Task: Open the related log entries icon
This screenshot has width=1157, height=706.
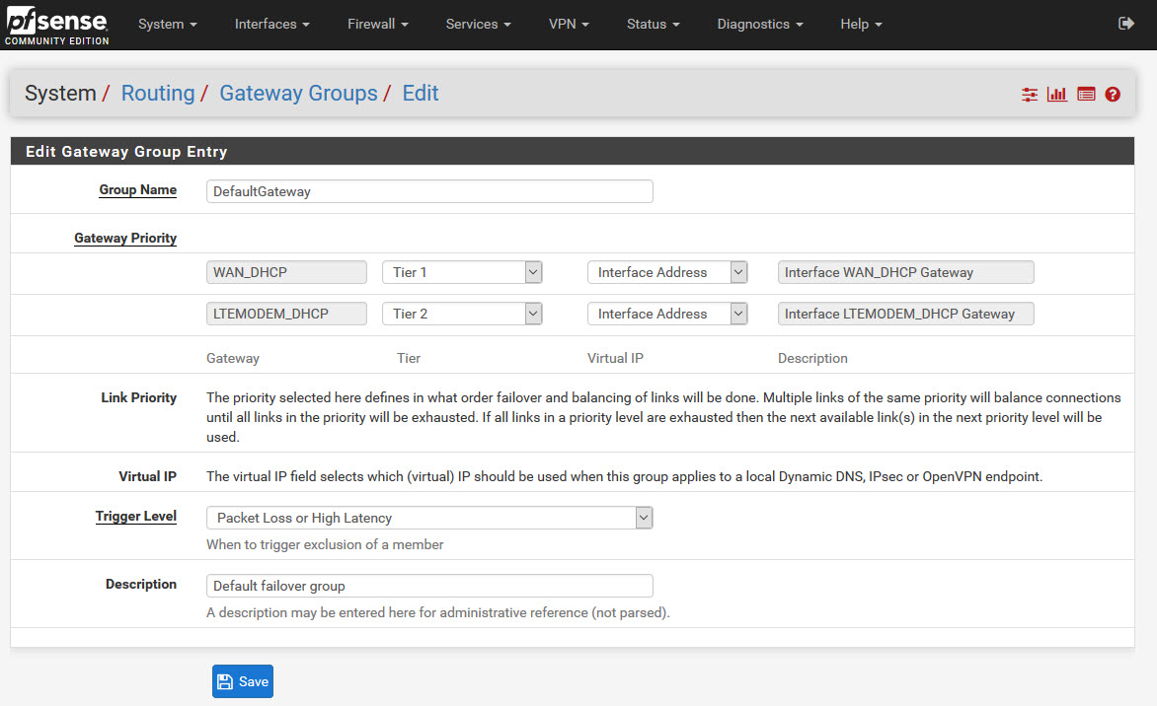Action: coord(1086,95)
